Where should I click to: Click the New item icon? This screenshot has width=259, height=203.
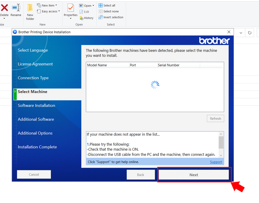point(39,5)
